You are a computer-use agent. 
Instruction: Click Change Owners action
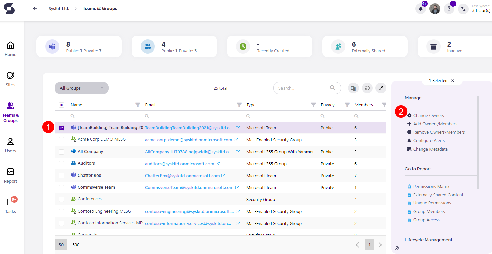pos(428,116)
